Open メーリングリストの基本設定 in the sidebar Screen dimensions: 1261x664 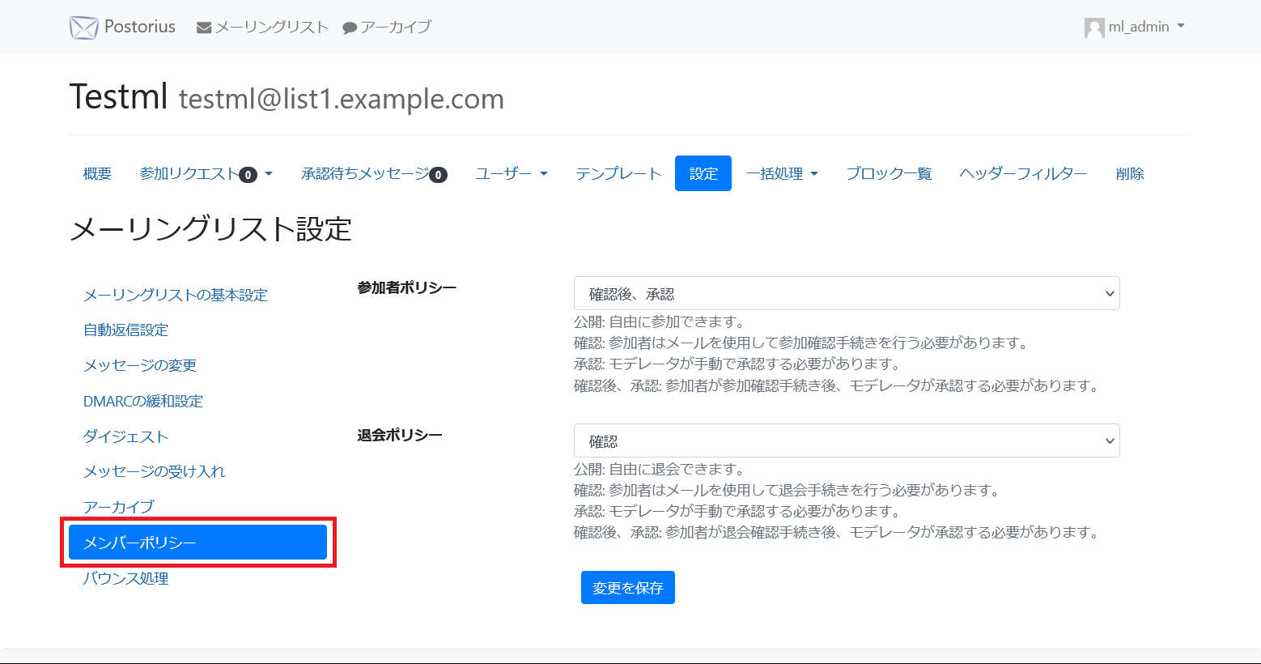tap(176, 295)
